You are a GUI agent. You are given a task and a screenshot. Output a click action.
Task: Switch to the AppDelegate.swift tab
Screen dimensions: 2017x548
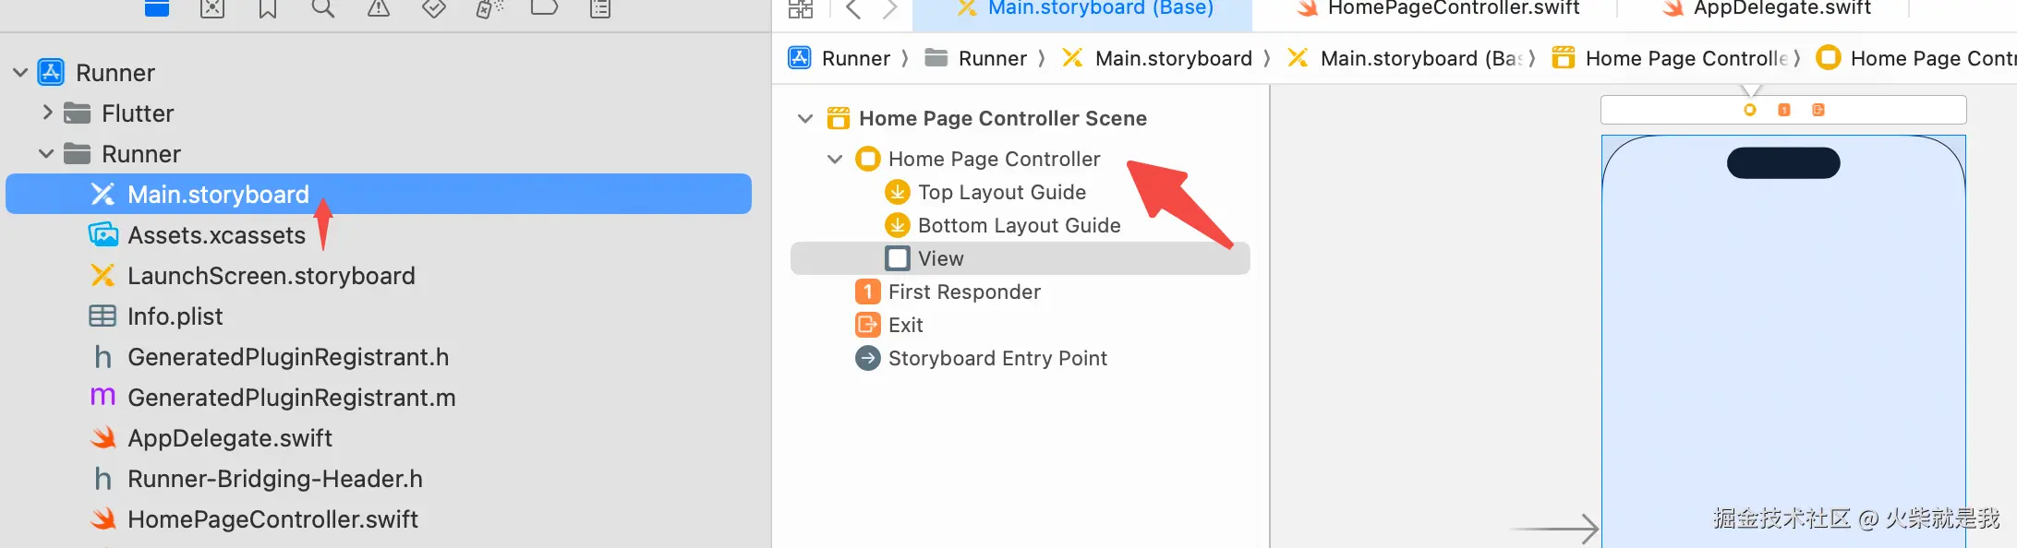[1781, 9]
